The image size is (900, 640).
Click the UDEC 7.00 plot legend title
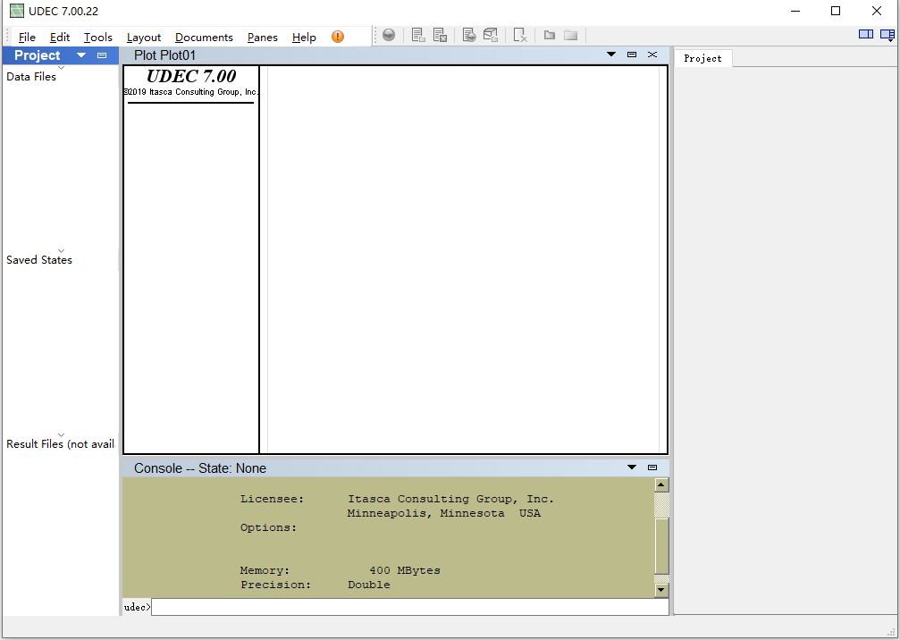click(191, 76)
